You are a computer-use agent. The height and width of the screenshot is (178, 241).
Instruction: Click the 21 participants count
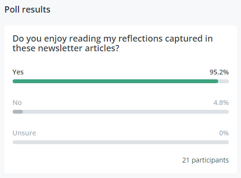206,160
